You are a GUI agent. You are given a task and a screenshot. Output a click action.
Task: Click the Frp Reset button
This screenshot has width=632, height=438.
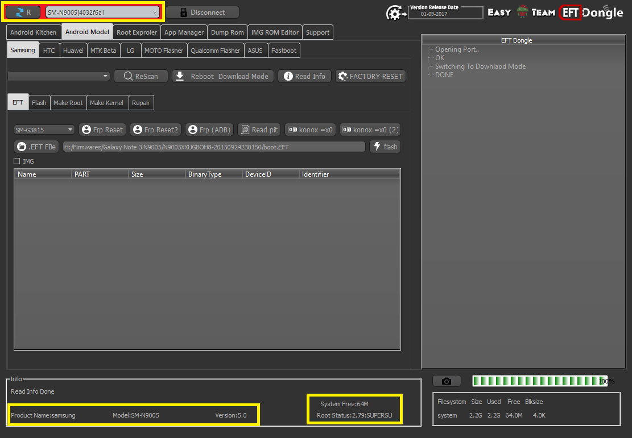pos(102,130)
